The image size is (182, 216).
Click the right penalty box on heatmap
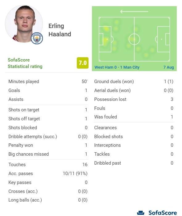click(163, 39)
